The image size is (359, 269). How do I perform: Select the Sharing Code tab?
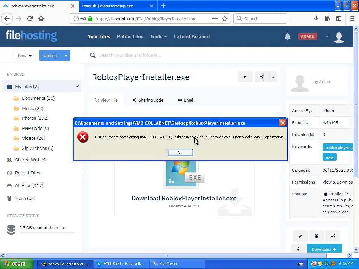148,100
